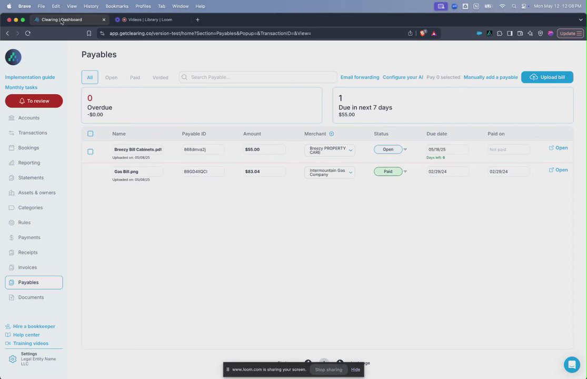This screenshot has width=587, height=379.
Task: Open the Gas Bill payable link
Action: 558,170
